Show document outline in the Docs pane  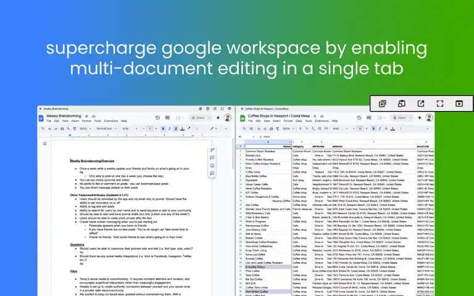[x=44, y=144]
